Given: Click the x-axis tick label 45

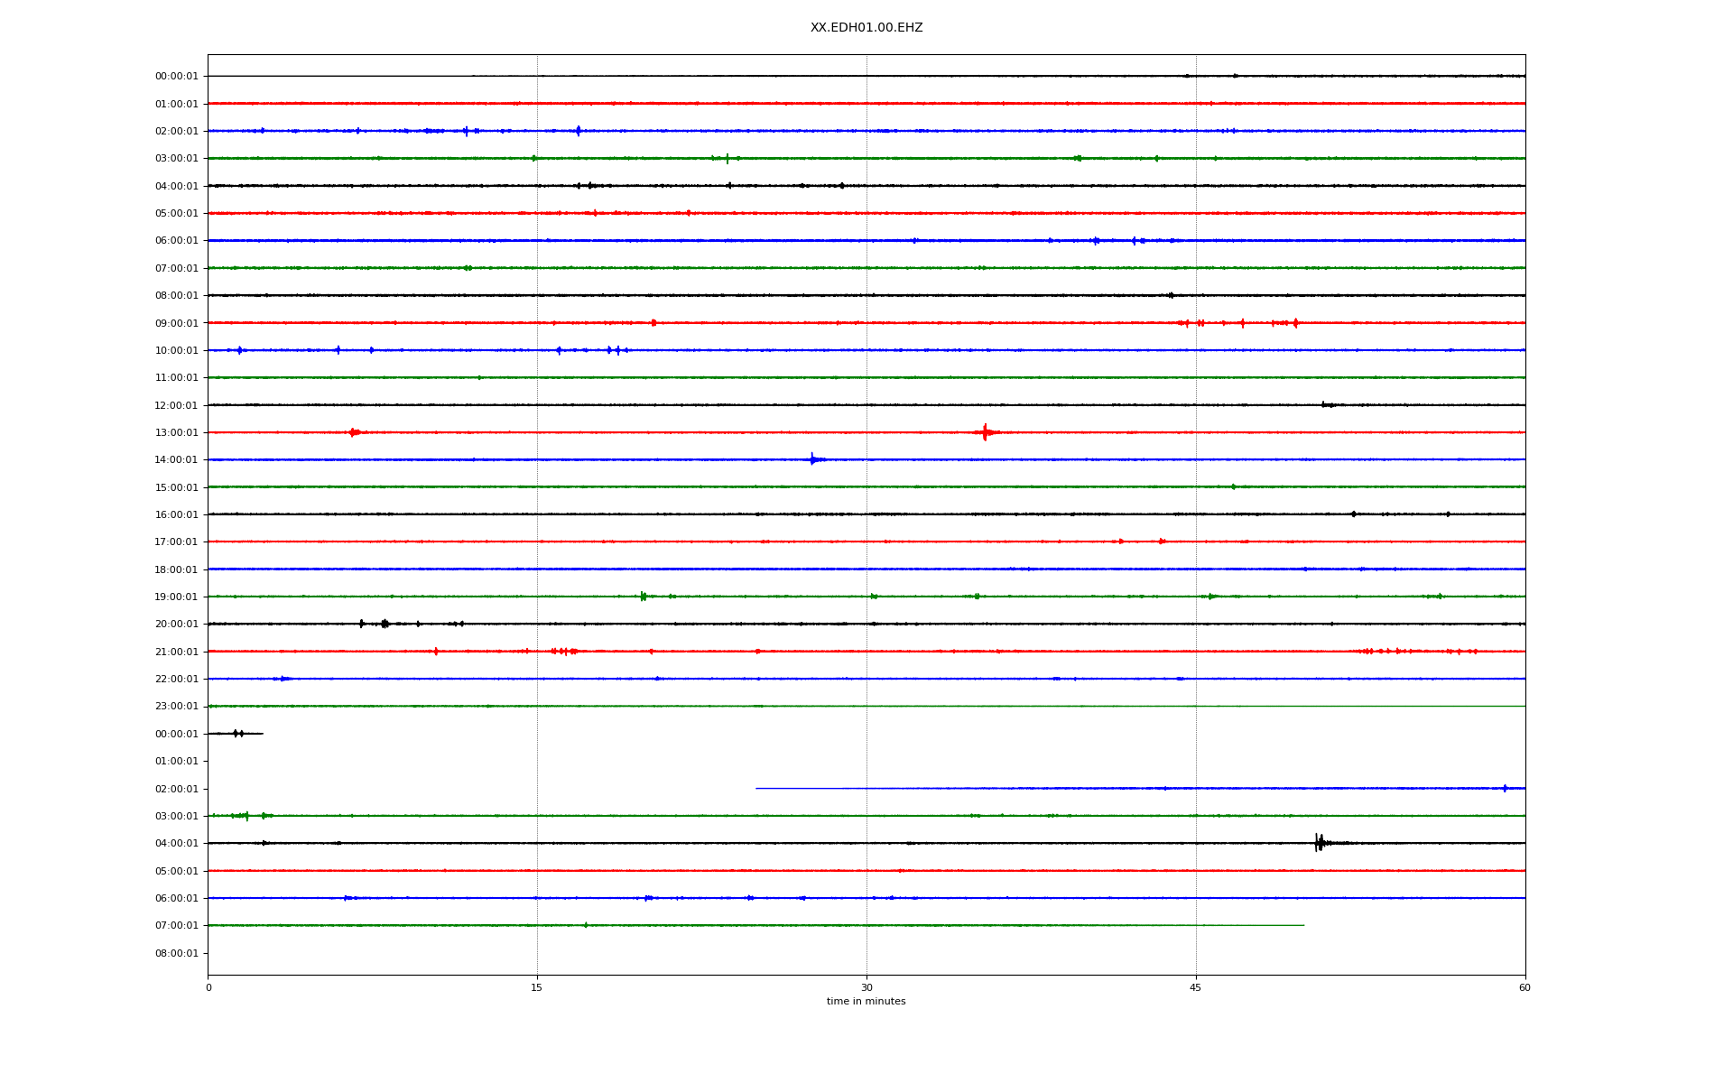Looking at the screenshot, I should tap(1196, 987).
